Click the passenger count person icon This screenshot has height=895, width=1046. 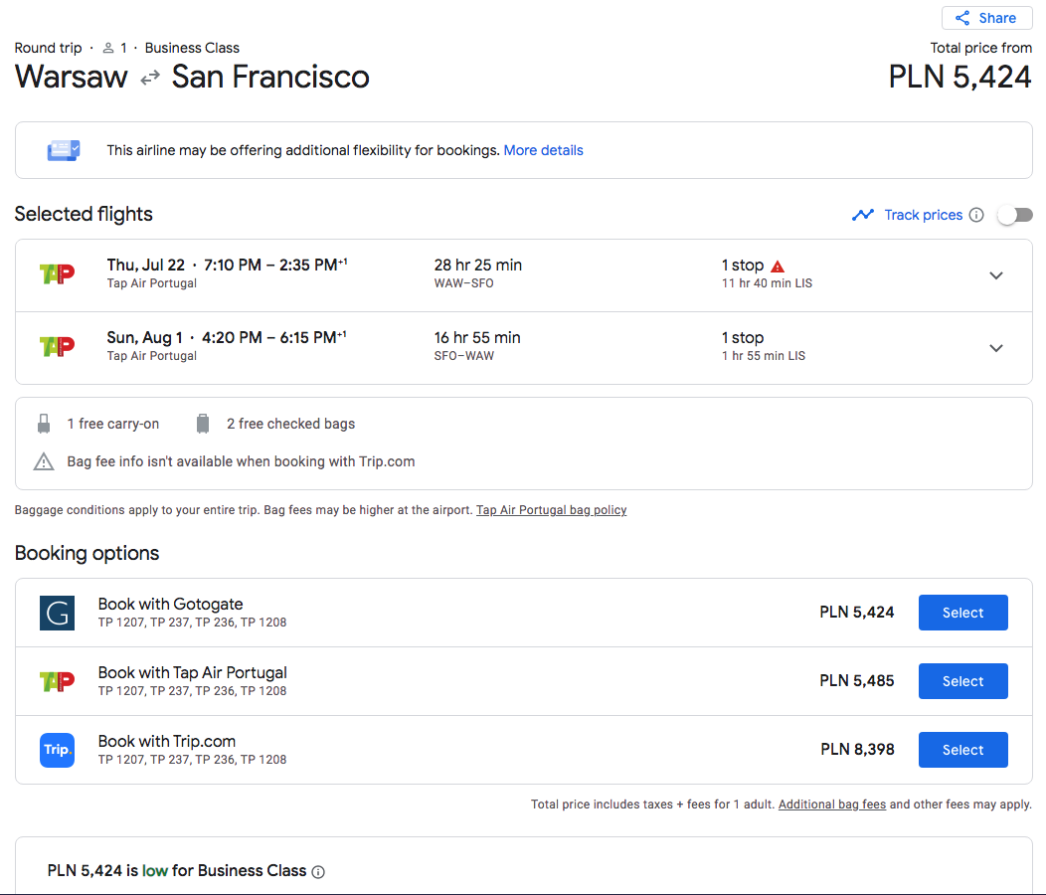pyautogui.click(x=108, y=48)
